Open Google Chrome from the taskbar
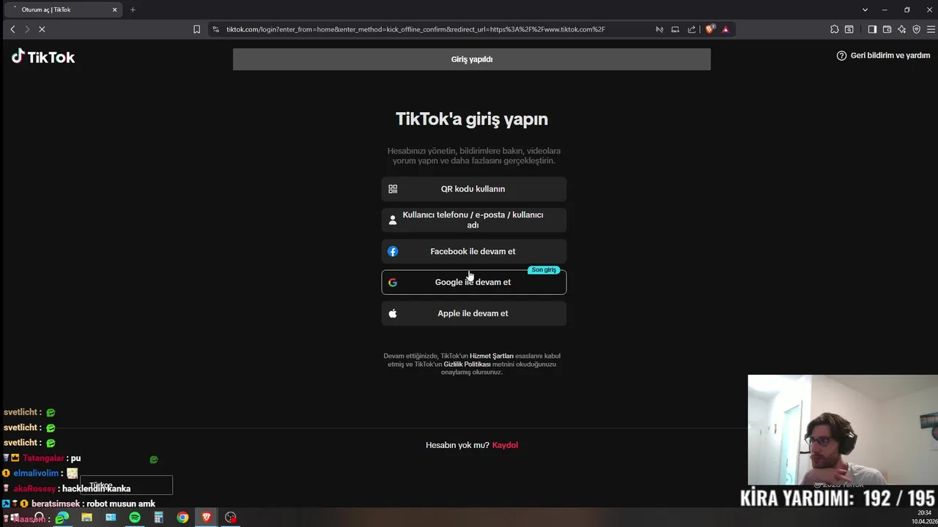 (x=182, y=517)
